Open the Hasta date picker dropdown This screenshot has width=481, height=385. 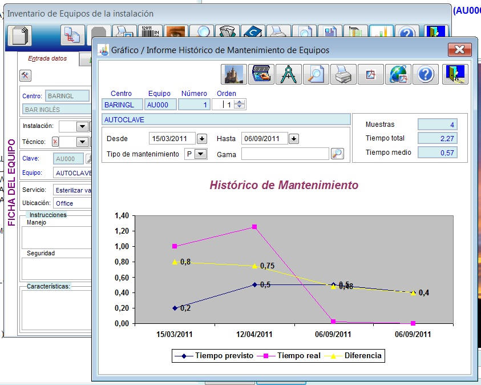[x=294, y=139]
